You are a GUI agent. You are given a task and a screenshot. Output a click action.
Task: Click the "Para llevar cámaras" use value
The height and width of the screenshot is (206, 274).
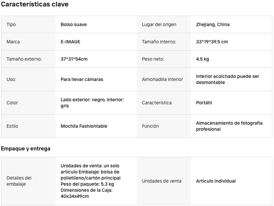[x=82, y=79]
